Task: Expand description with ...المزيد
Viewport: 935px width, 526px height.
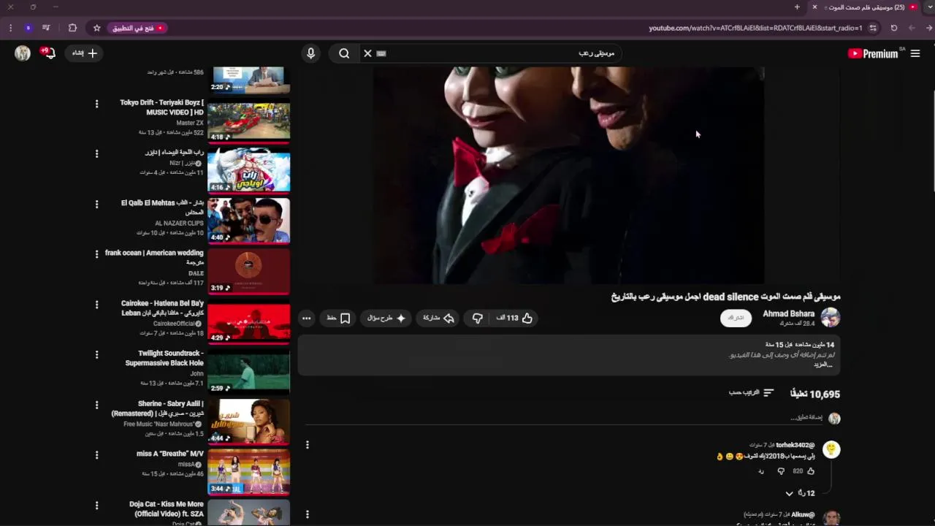Action: point(823,365)
